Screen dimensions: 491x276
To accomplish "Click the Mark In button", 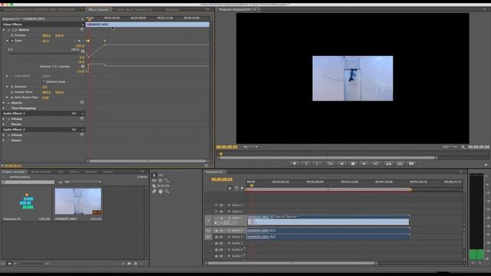I will point(306,163).
